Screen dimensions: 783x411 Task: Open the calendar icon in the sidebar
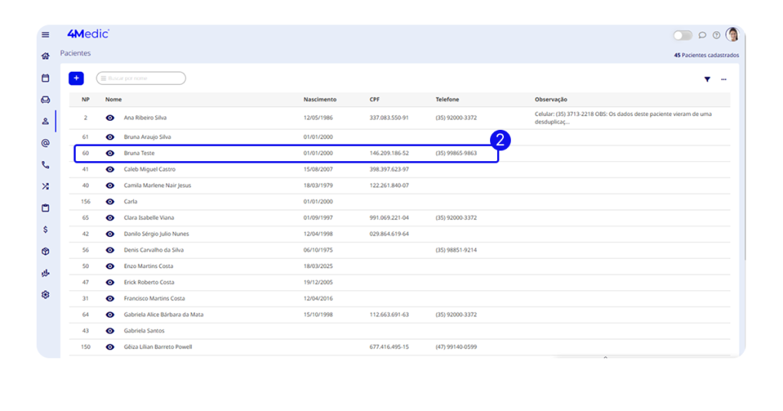[45, 78]
